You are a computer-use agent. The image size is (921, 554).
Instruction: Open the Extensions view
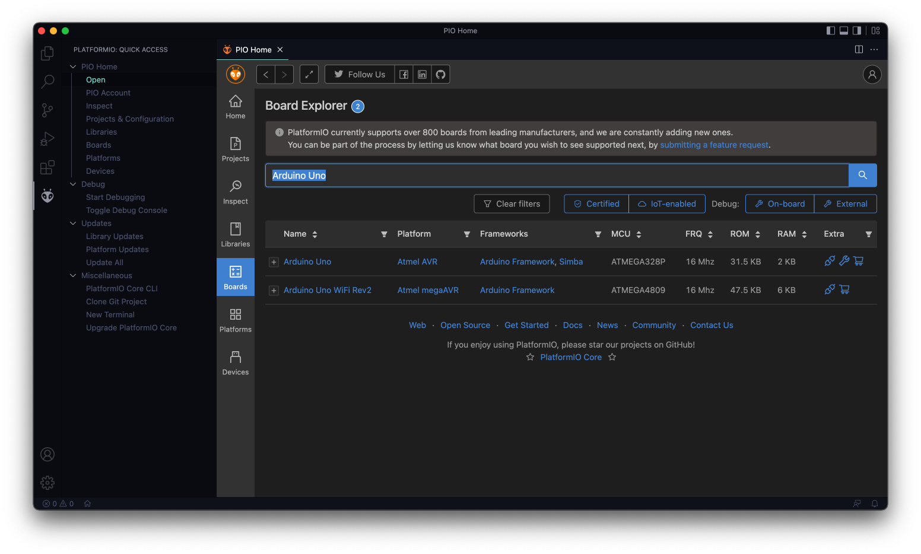point(47,167)
